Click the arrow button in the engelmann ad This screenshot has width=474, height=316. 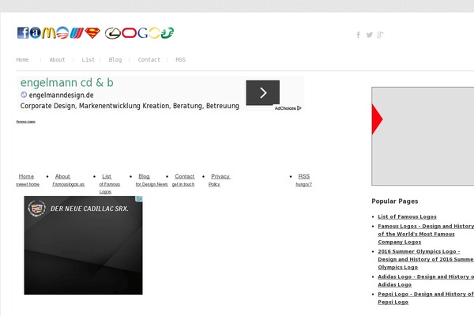coord(263,92)
